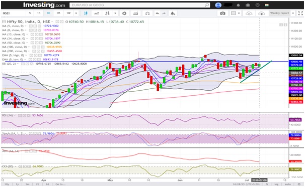This screenshot has width=305, height=187.
Task: Toggle auto scale at bottom right
Action: pos(288,184)
